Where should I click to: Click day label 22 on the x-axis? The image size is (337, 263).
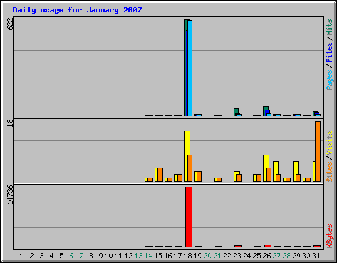coord(227,256)
